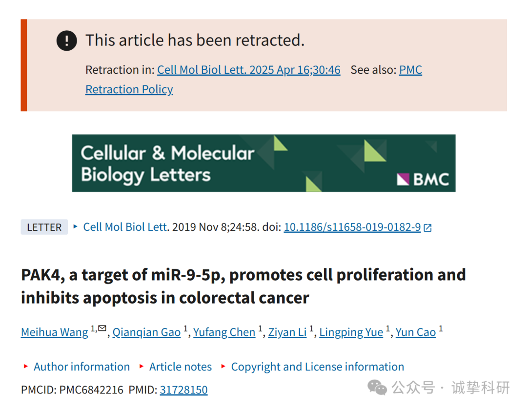Click the LETTER article type badge
This screenshot has height=409, width=527.
coord(44,227)
